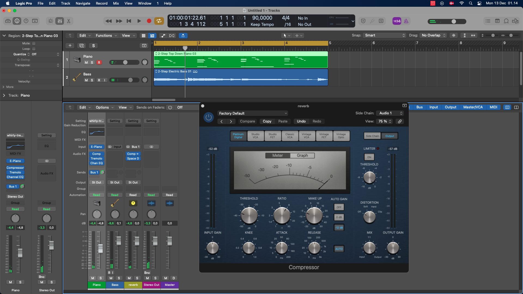The image size is (523, 294).
Task: Click the plugin link chain icon
Action: [400, 121]
